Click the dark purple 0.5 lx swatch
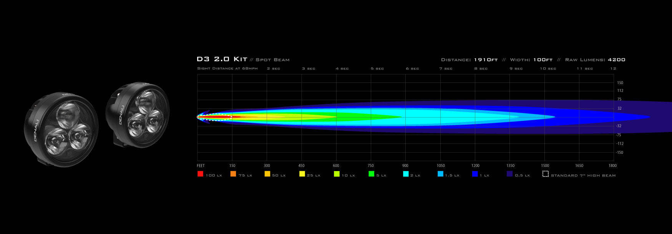Image resolution: width=672 pixels, height=234 pixels. click(x=509, y=174)
